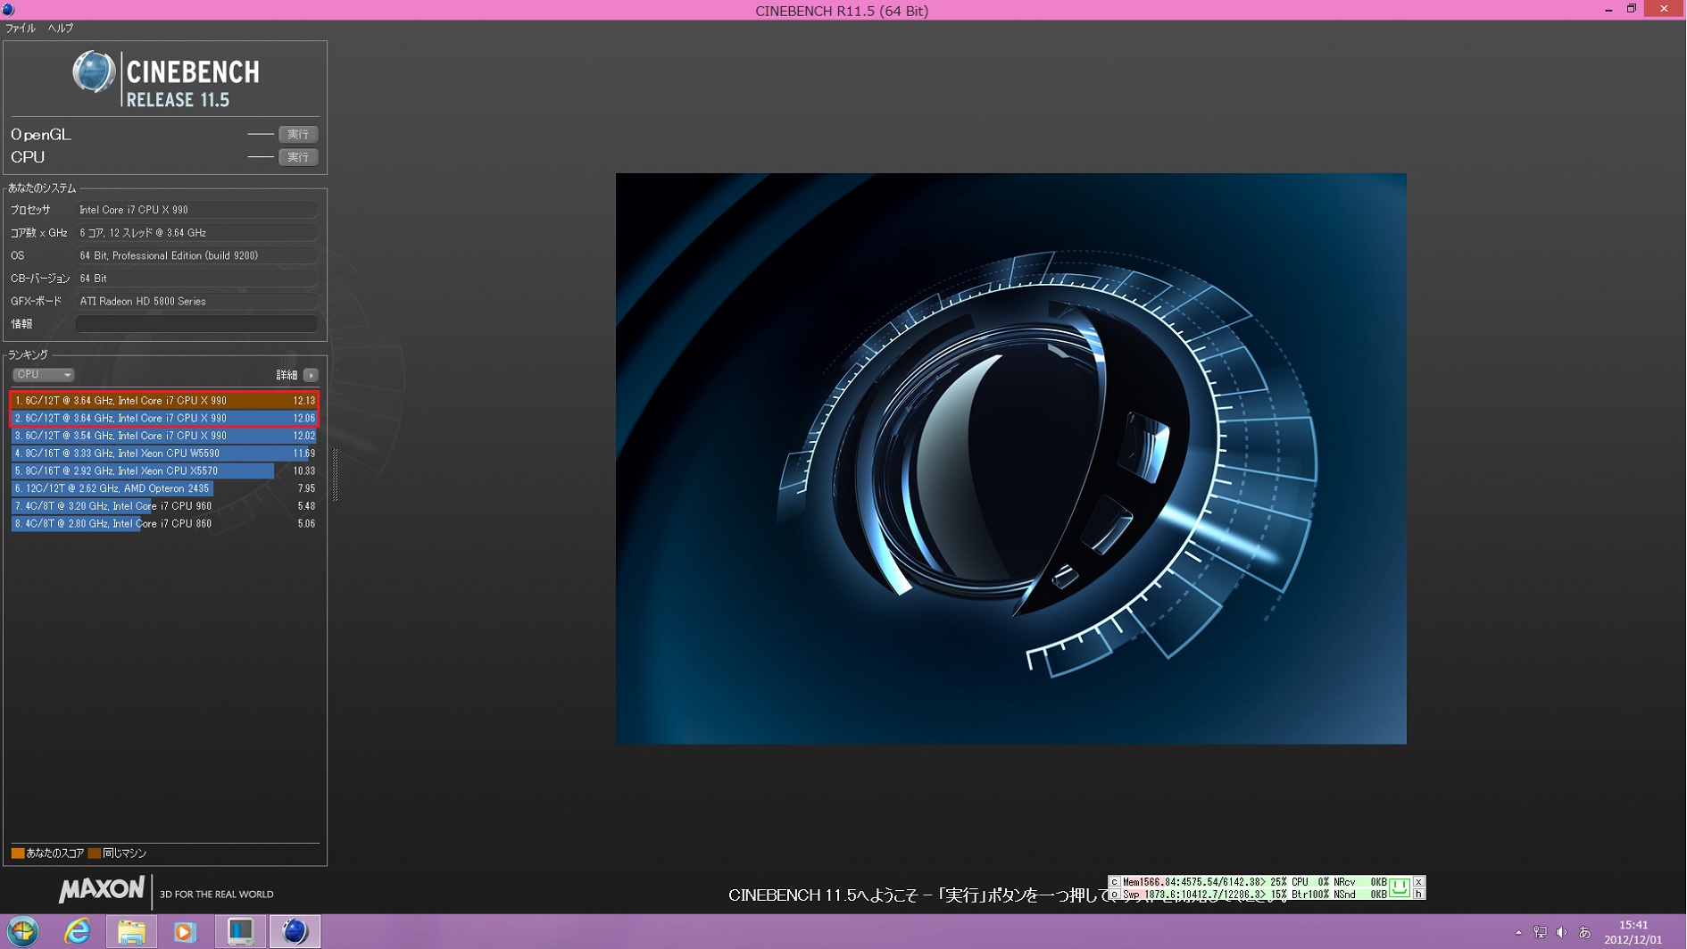This screenshot has width=1687, height=949.
Task: Run the CPU benchmark with 実行
Action: [298, 157]
